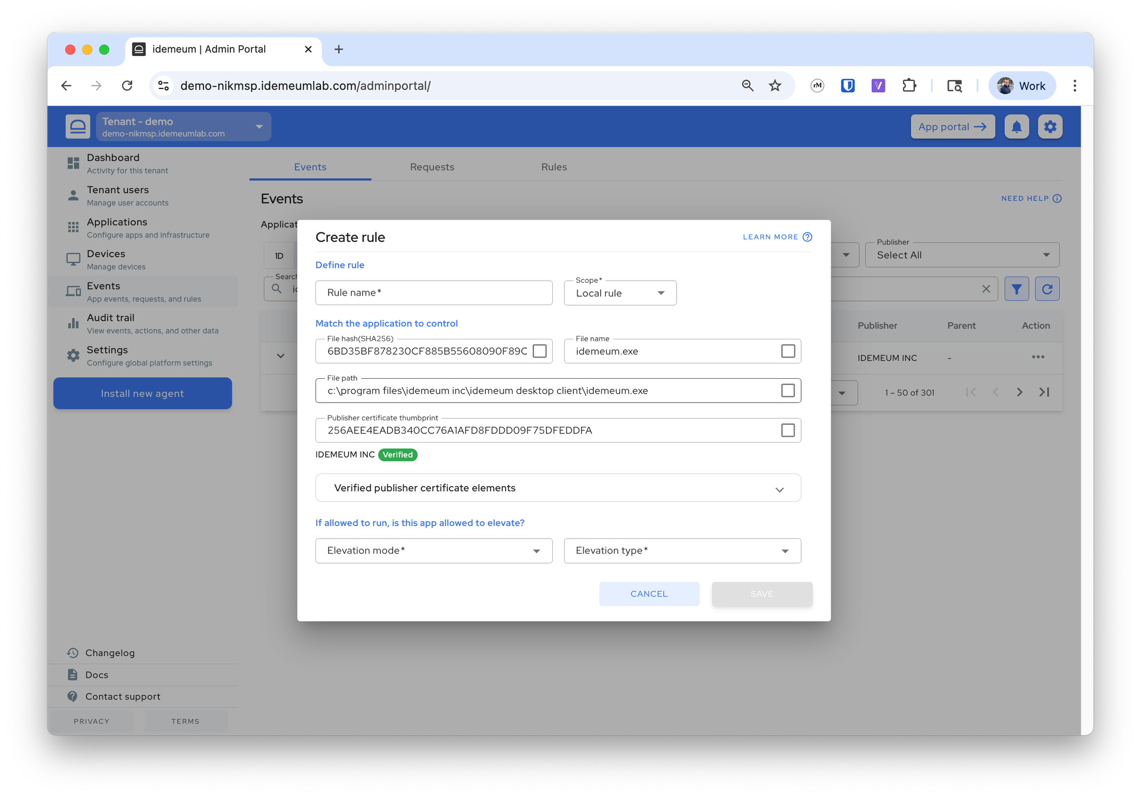Viewport: 1141px width, 798px height.
Task: Click the Contact support help icon
Action: click(x=72, y=696)
